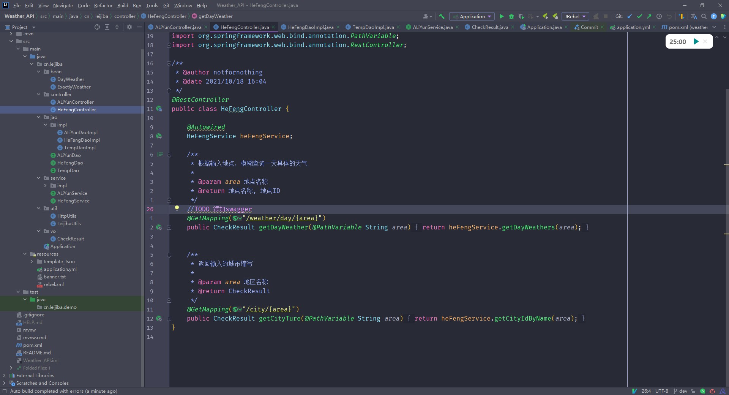
Task: Start the 25:00 timer play button
Action: (x=696, y=41)
